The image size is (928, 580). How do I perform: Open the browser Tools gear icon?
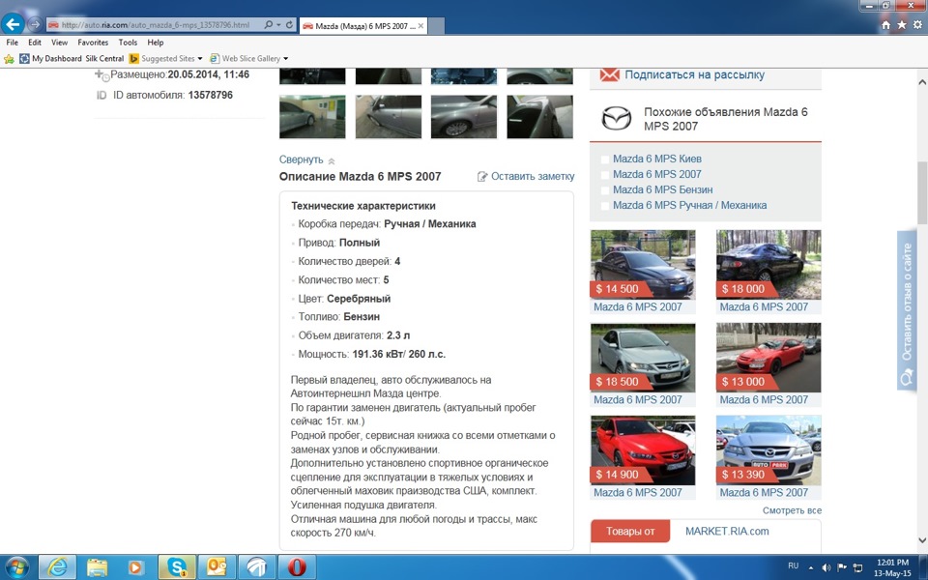(x=917, y=25)
